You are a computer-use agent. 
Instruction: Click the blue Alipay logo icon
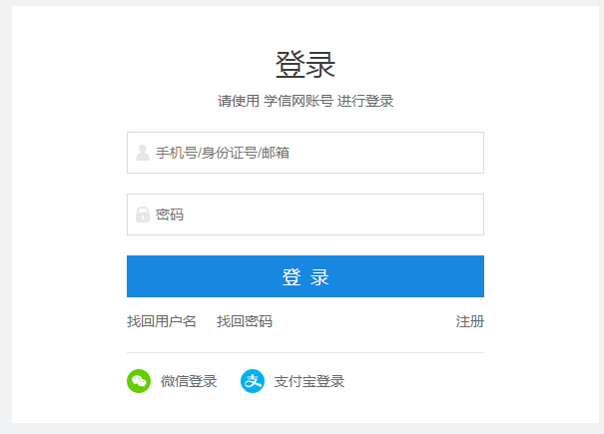pyautogui.click(x=253, y=381)
